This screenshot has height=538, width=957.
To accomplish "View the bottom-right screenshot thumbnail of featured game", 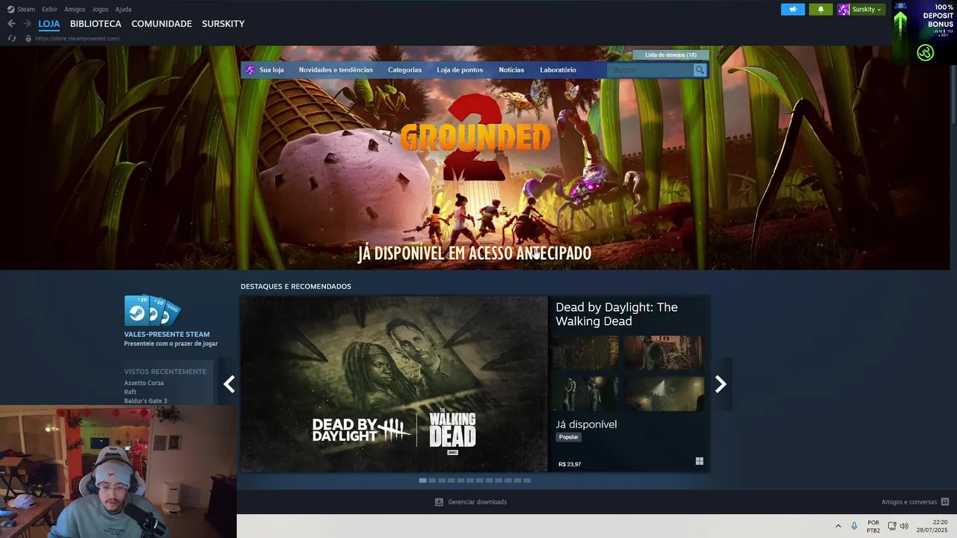I will (664, 393).
